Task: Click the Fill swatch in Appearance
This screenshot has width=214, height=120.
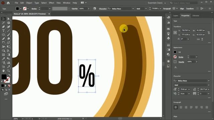Action: 175,52
